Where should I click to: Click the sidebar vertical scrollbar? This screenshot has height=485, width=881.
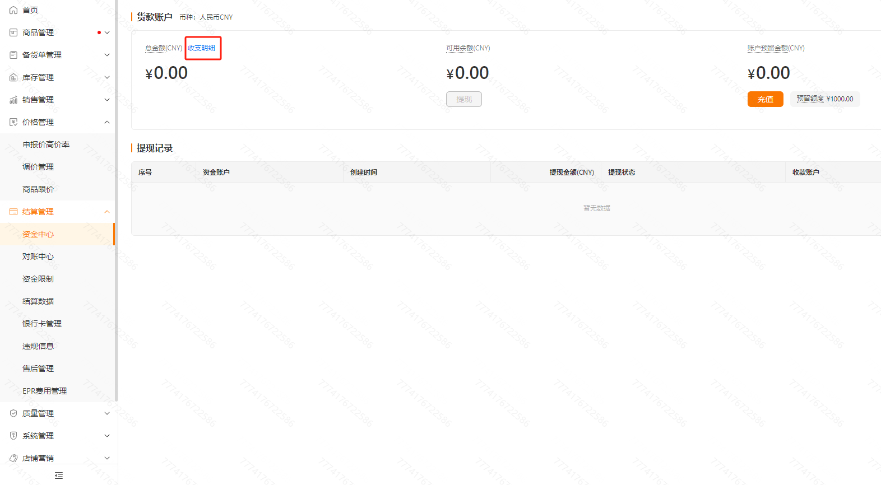pos(116,200)
